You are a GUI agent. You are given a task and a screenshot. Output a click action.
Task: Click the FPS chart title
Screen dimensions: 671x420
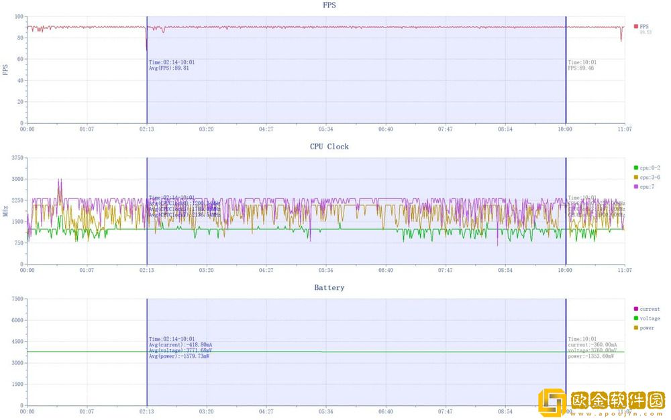(x=329, y=5)
